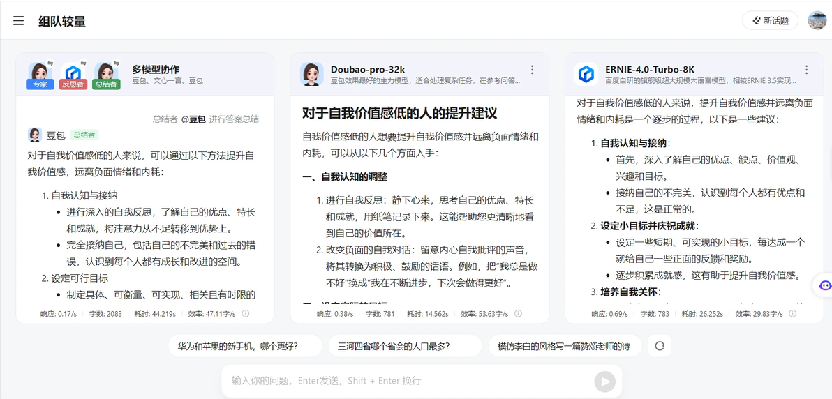Click 字数: 783 under ERNIE card
Viewport: 832px width, 399px height.
[x=655, y=314]
